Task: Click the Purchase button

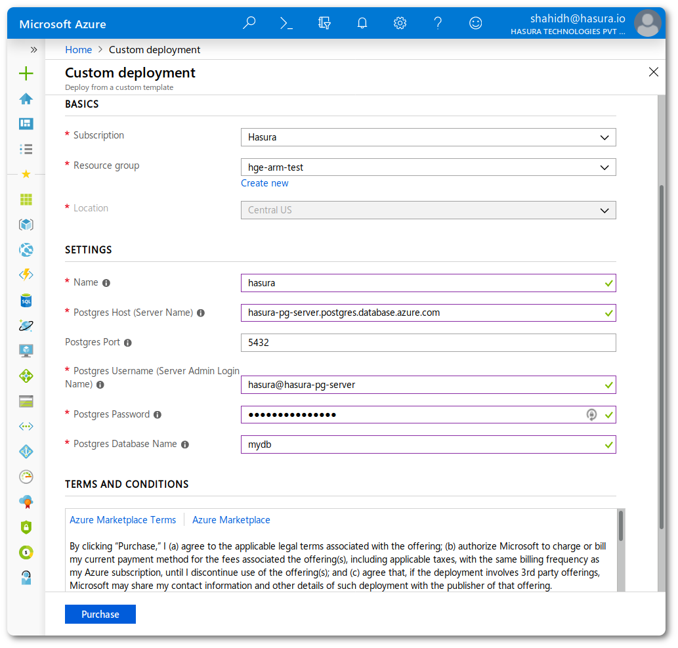Action: pyautogui.click(x=100, y=615)
